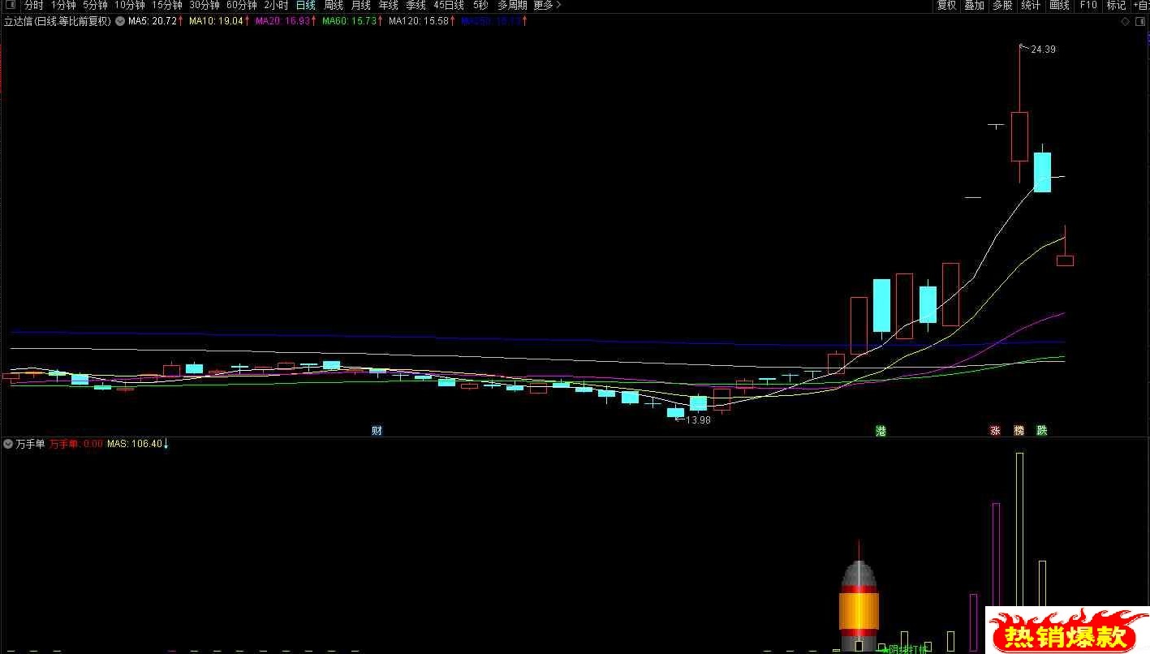Click the panel layout icon before 分时
This screenshot has width=1150, height=654.
click(x=11, y=5)
